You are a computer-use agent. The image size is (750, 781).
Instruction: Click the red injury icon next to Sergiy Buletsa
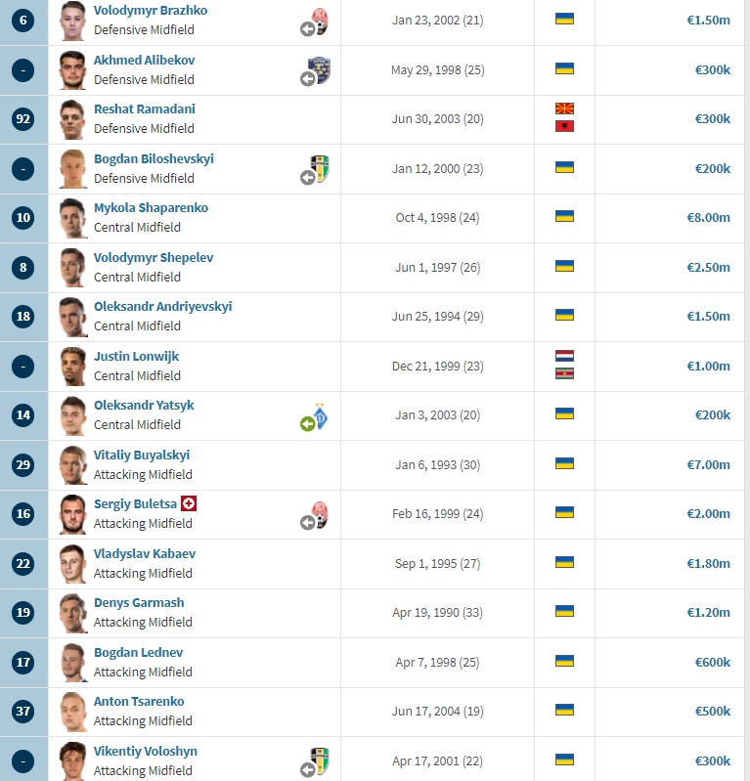[x=189, y=503]
